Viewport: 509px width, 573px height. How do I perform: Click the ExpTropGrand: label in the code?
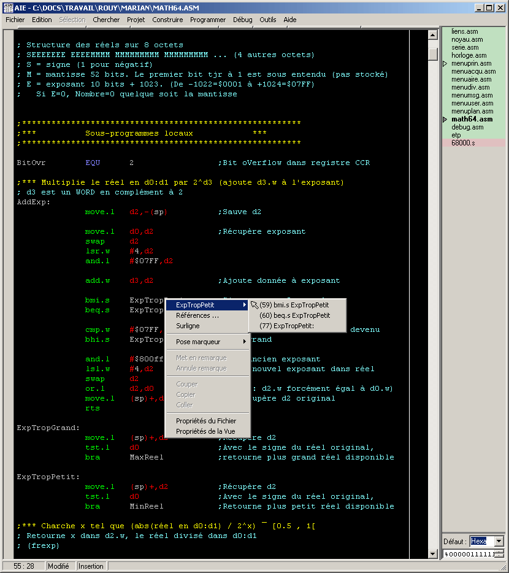point(48,428)
